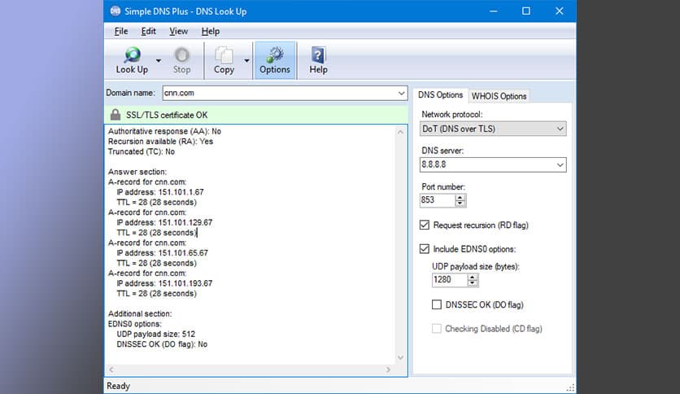Decrease the Port number with down arrow
This screenshot has height=394, width=680.
(x=460, y=203)
